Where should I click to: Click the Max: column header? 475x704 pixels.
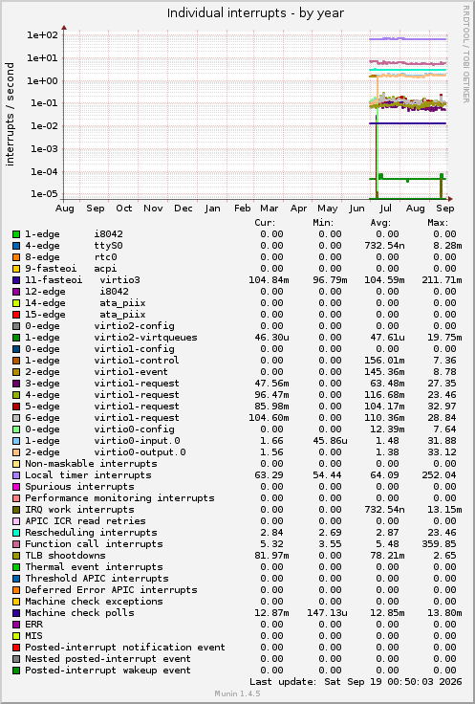438,223
